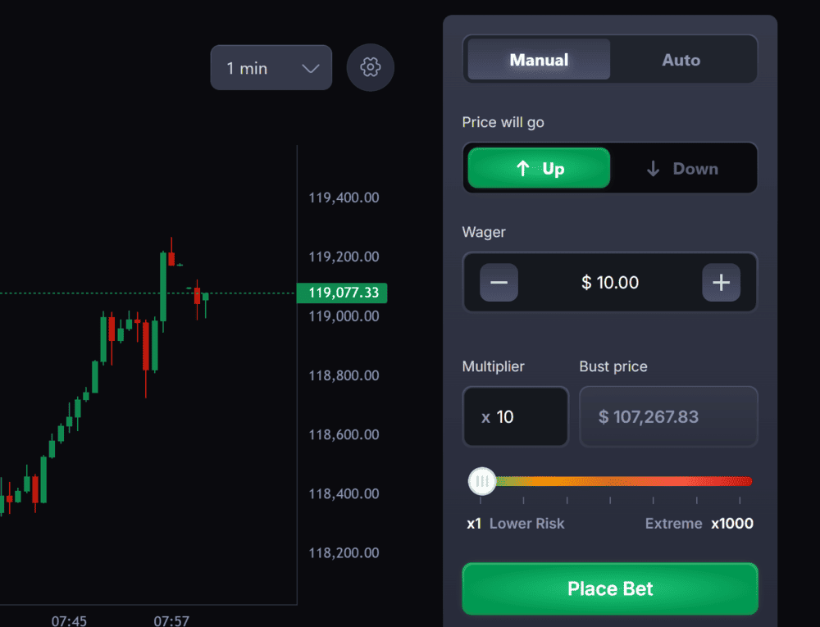The image size is (820, 627).
Task: Open the 1 min timeframe dropdown
Action: pyautogui.click(x=271, y=68)
